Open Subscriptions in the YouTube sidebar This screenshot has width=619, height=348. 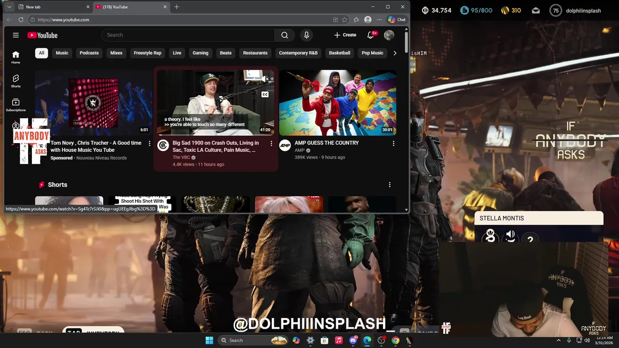(16, 105)
